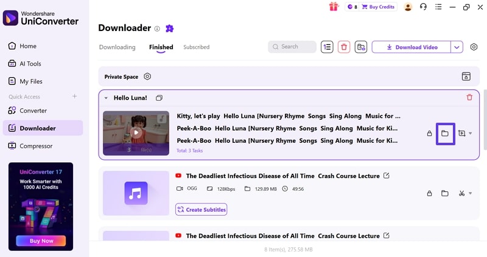Click scissors trim icon for OGG item
The width and height of the screenshot is (487, 257).
[x=461, y=193]
